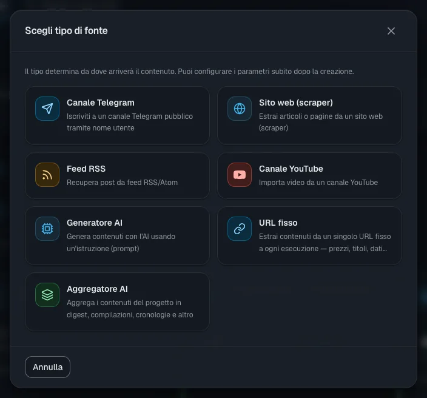Click the green layers icon for Aggregatore AI
427x398 pixels.
[47, 295]
